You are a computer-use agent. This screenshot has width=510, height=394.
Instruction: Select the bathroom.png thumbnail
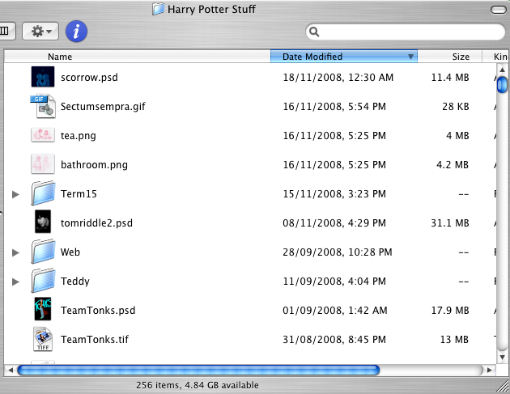coord(43,164)
